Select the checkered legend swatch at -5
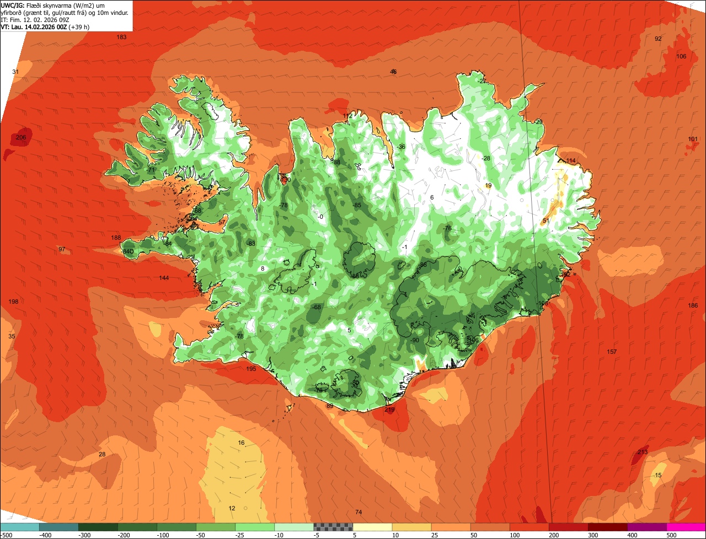Viewport: 706px width, 539px height. tap(333, 527)
